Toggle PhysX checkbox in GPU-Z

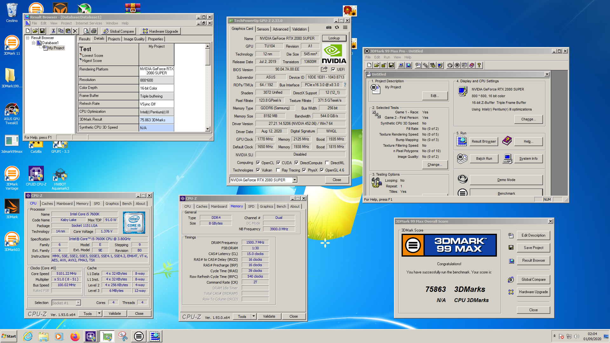[x=304, y=170]
